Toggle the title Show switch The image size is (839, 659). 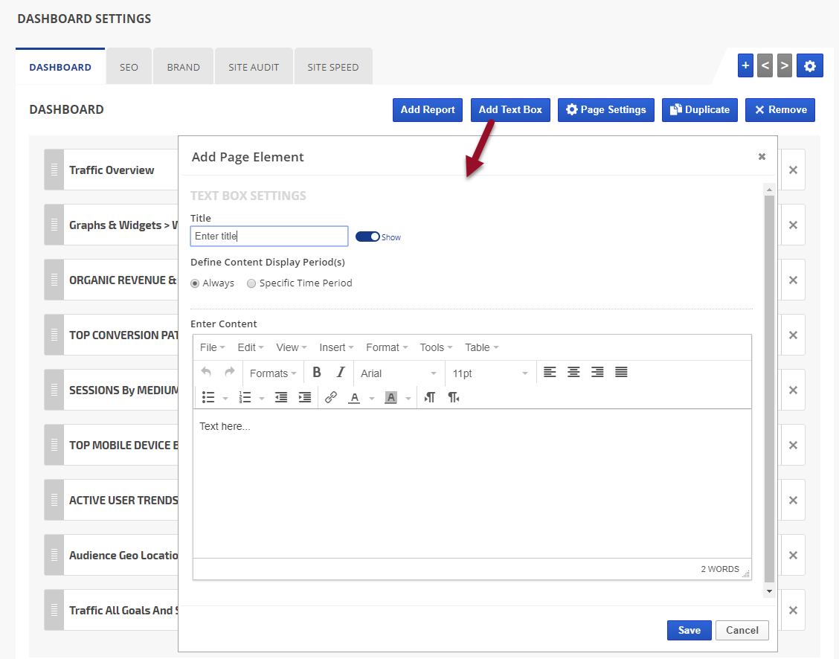point(367,237)
